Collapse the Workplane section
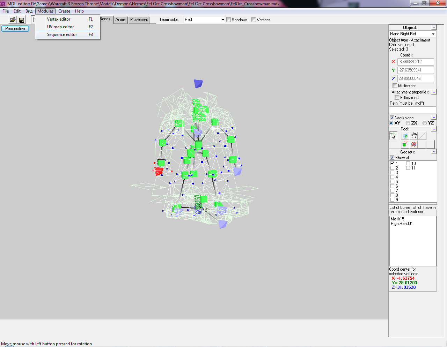 [434, 118]
